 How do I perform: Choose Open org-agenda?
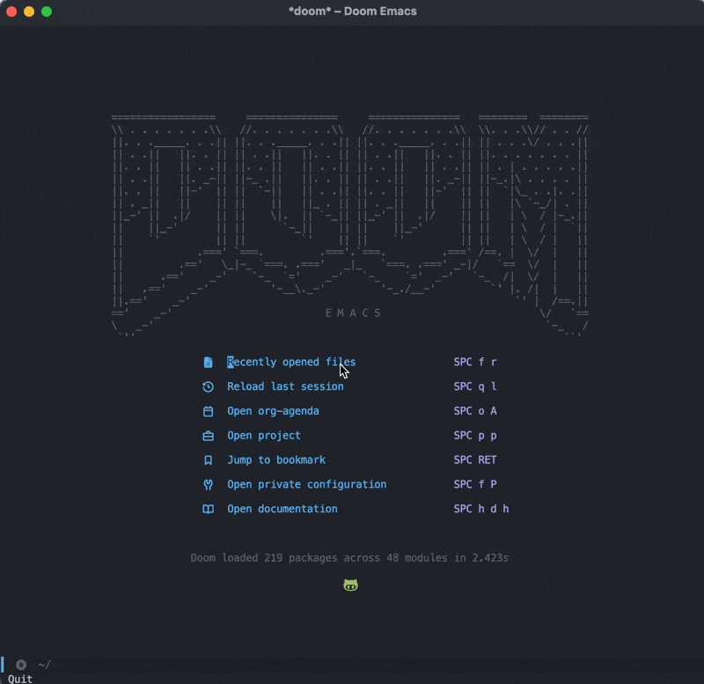click(273, 411)
